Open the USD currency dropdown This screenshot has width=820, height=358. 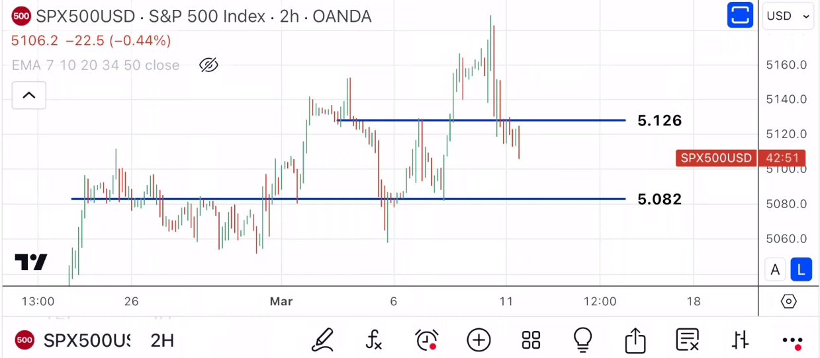[x=788, y=16]
